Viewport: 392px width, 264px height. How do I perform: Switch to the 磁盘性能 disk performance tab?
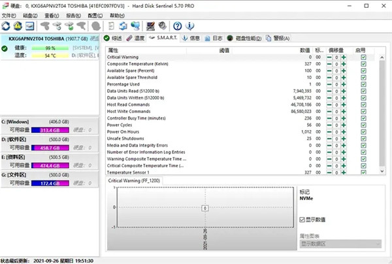pyautogui.click(x=244, y=39)
